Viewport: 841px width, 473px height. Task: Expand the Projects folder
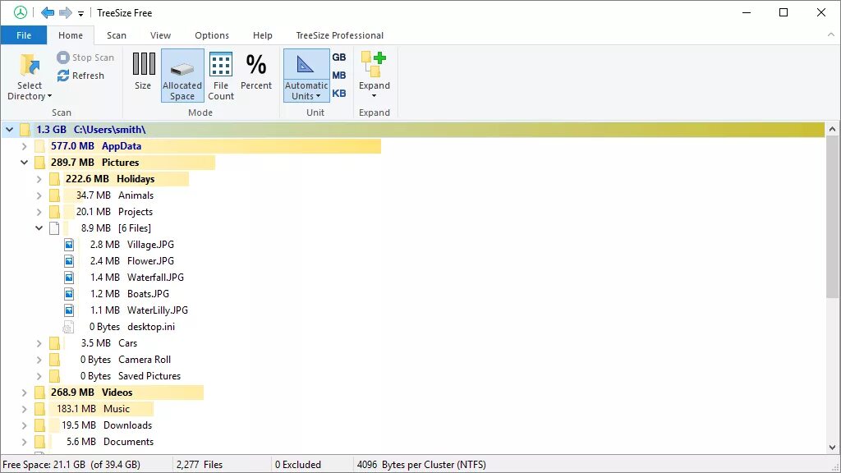(39, 212)
